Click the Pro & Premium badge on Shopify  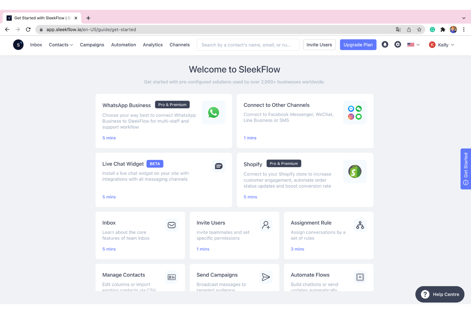284,164
